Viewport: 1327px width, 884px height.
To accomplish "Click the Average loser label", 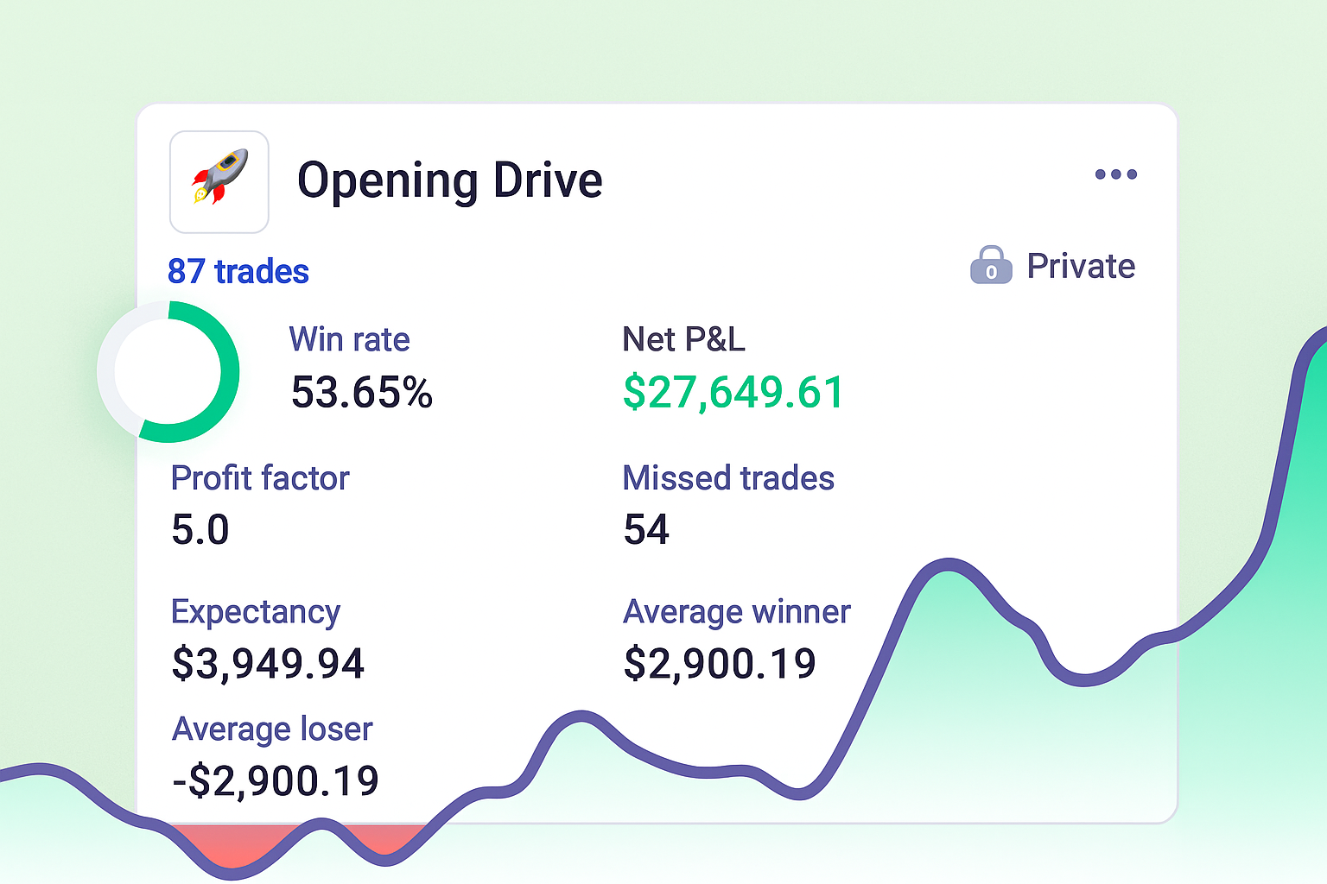I will click(272, 729).
